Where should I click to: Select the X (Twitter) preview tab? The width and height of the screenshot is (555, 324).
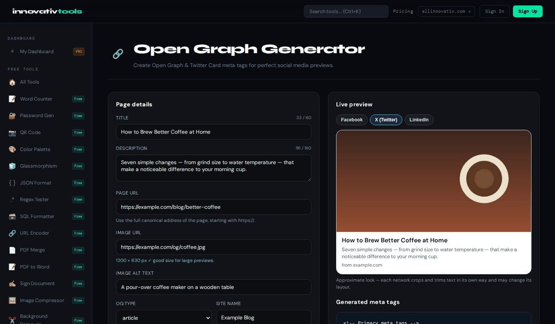[x=386, y=120]
